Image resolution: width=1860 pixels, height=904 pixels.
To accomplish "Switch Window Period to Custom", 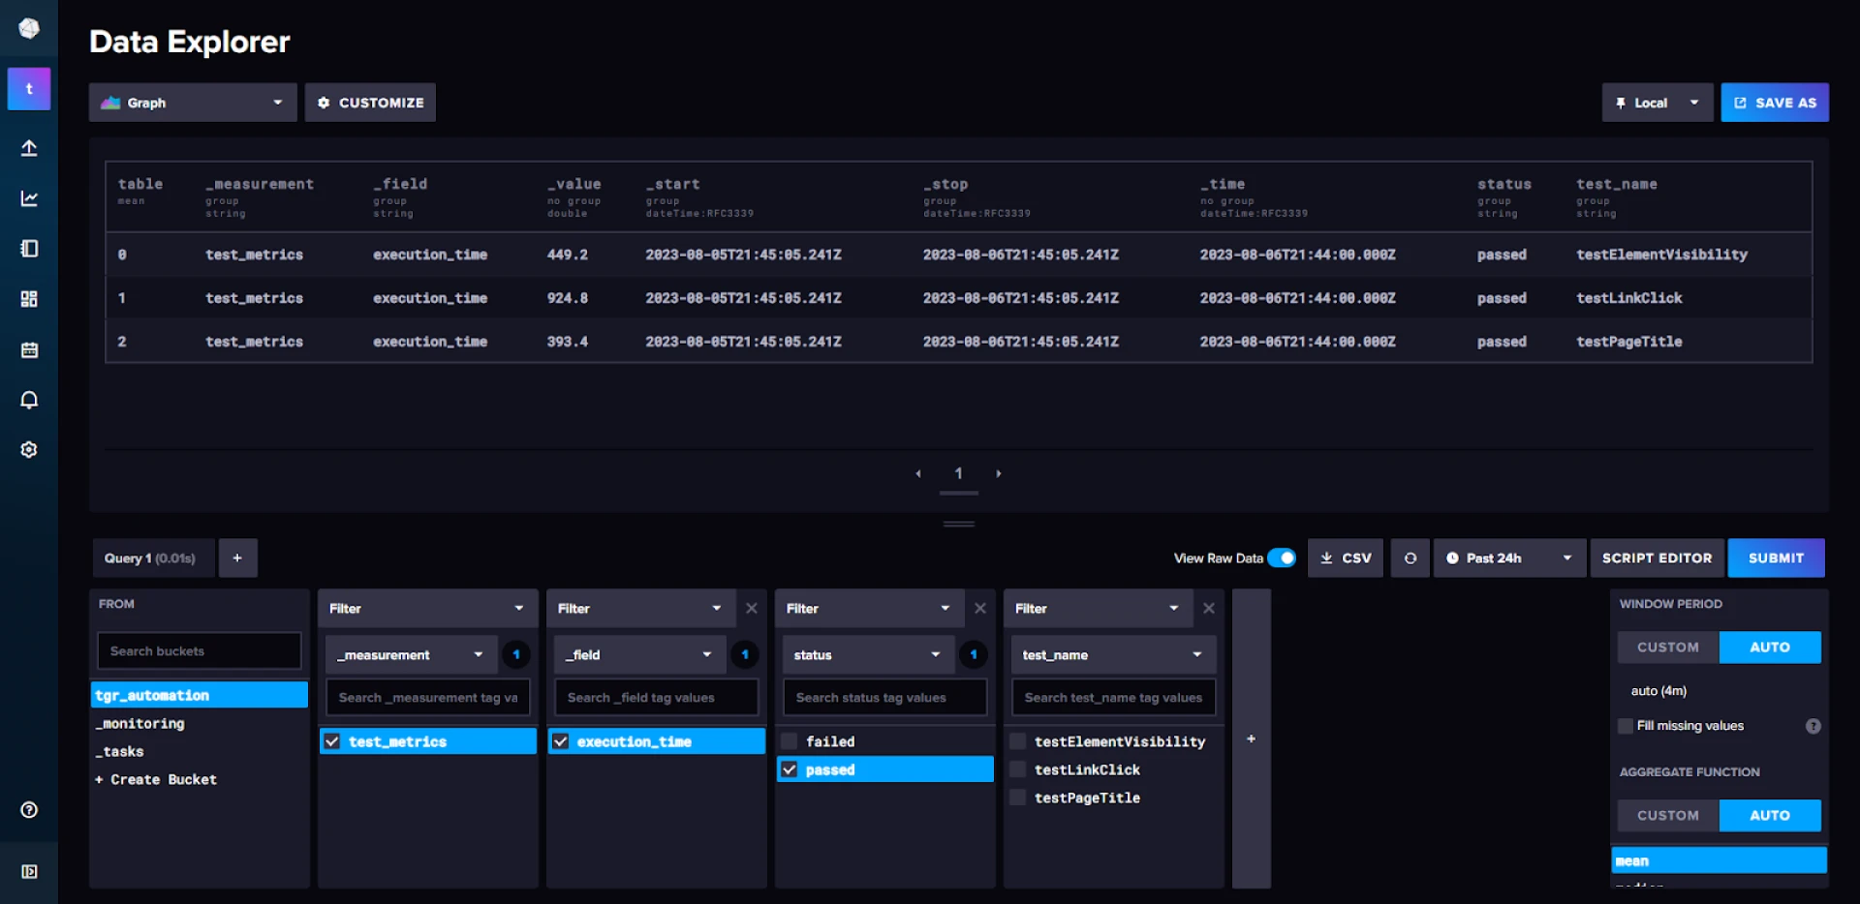I will (x=1668, y=648).
